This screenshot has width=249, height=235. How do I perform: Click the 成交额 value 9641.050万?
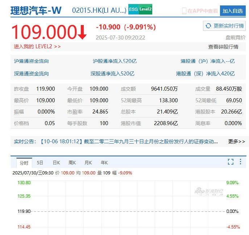pos(164,88)
